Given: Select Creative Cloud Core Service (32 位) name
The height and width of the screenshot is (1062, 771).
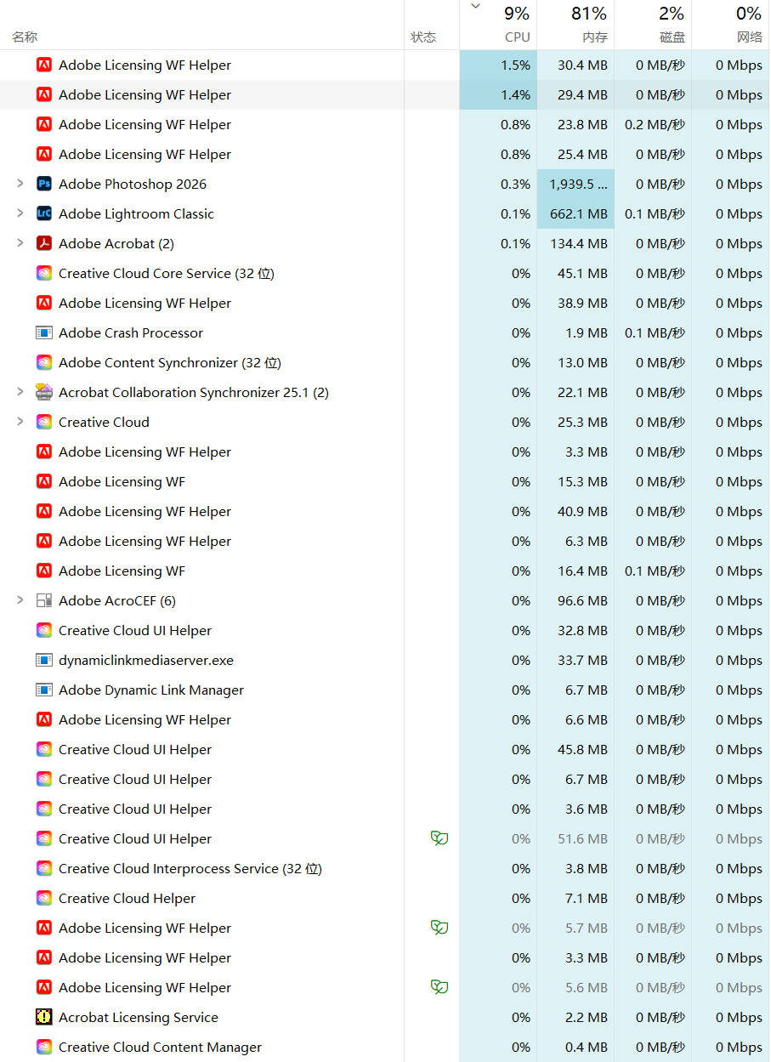Looking at the screenshot, I should point(167,273).
